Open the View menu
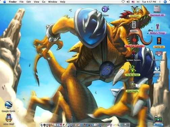Viewport: 170px width, 127px height. 36,2
